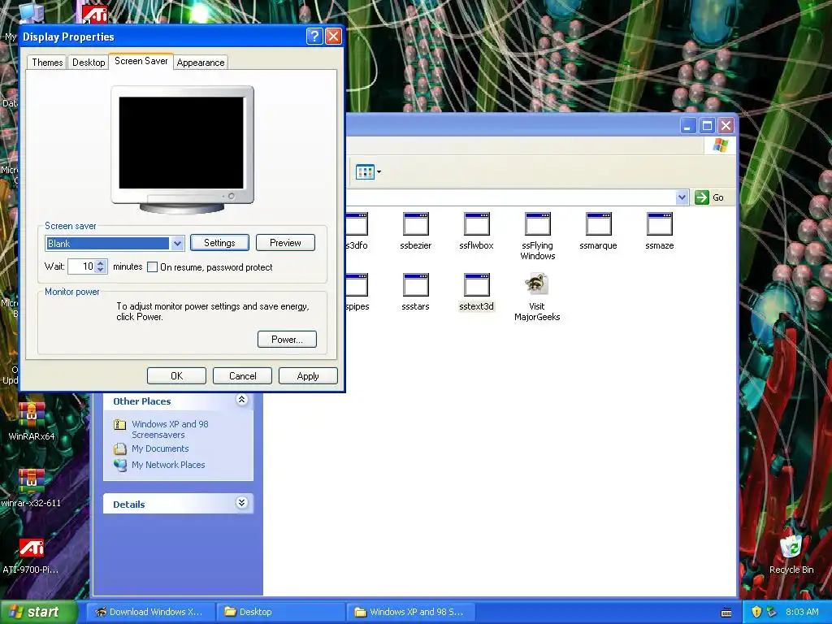
Task: Open the Views button dropdown arrow
Action: pyautogui.click(x=379, y=172)
